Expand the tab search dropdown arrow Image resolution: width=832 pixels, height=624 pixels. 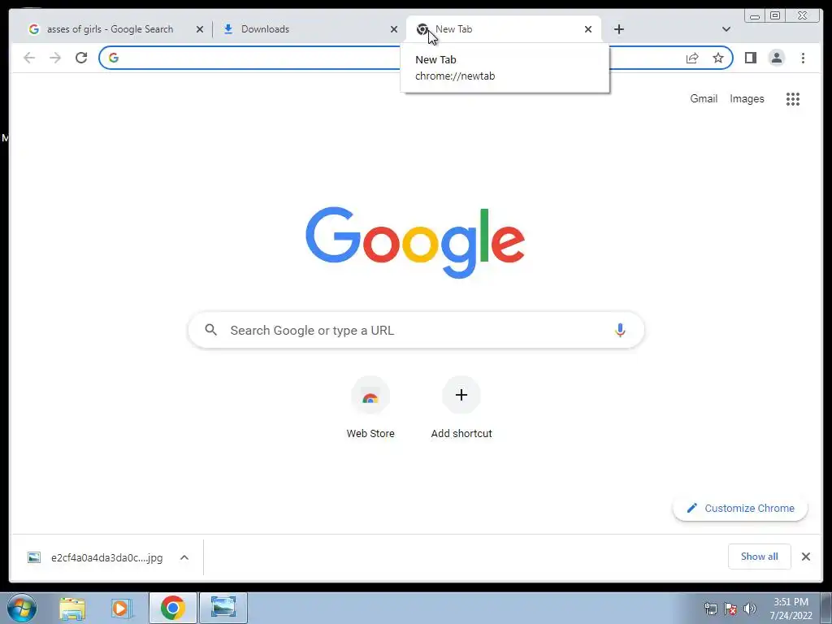pyautogui.click(x=726, y=29)
